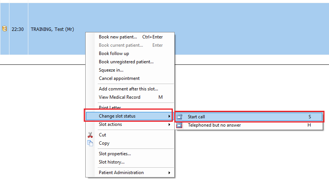329x182 pixels.
Task: Click the slot status icon beside 22:30
Action: click(5, 29)
